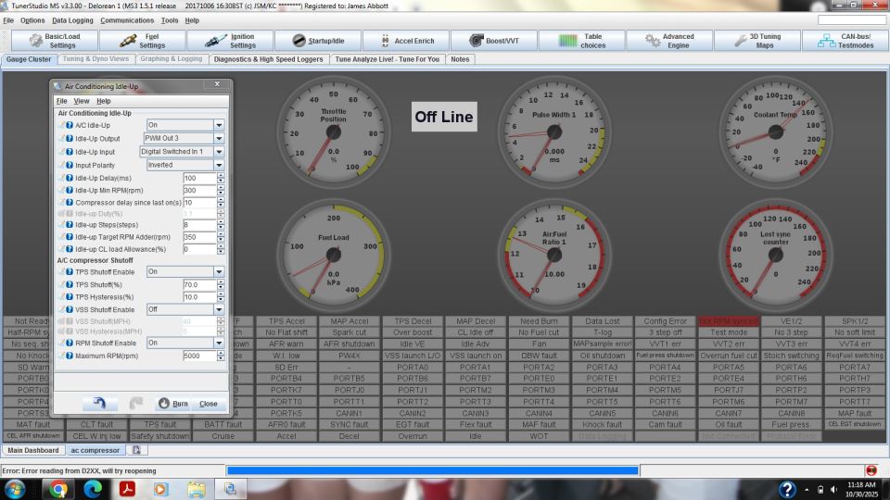Click the help icon for TPS Hysteresis(%)
Image resolution: width=890 pixels, height=500 pixels.
pos(70,297)
